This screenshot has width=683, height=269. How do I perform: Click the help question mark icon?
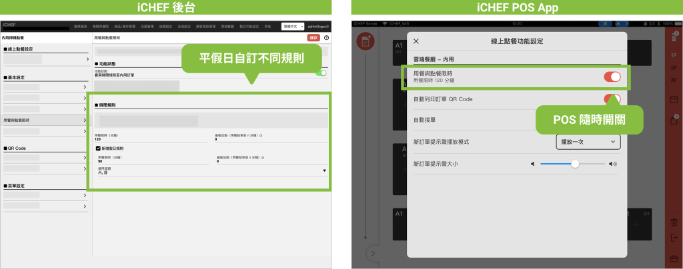click(326, 38)
